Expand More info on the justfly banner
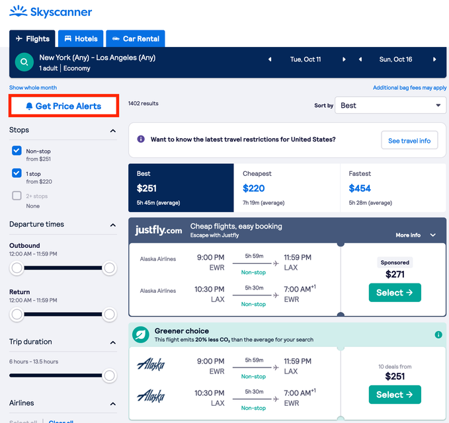The image size is (449, 423). (x=415, y=235)
